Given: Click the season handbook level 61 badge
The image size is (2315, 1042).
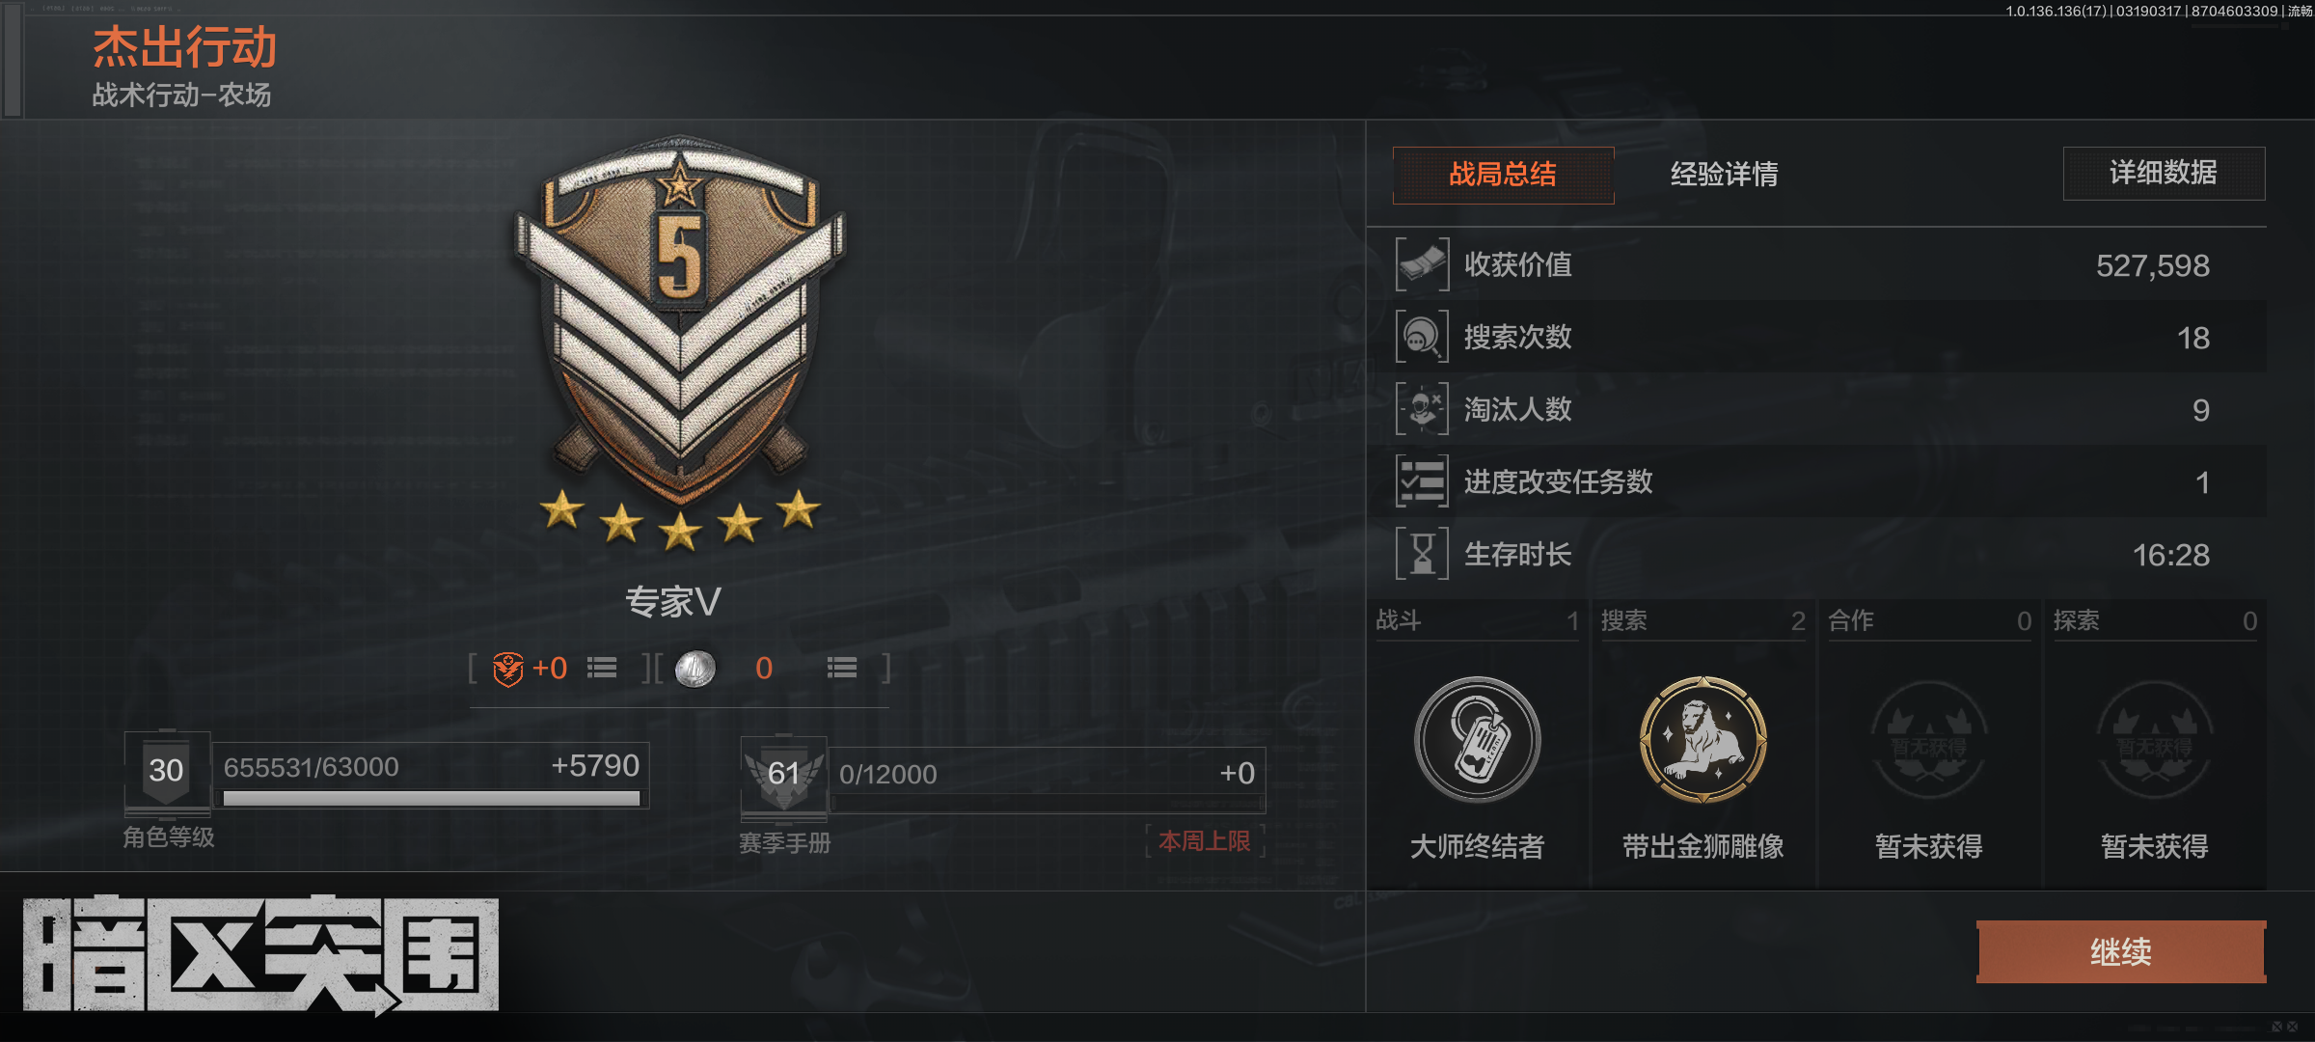Looking at the screenshot, I should click(784, 775).
